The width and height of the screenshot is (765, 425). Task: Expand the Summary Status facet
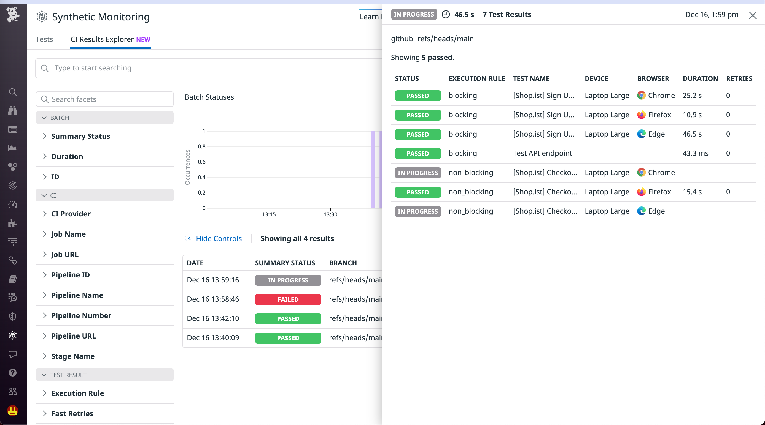80,136
